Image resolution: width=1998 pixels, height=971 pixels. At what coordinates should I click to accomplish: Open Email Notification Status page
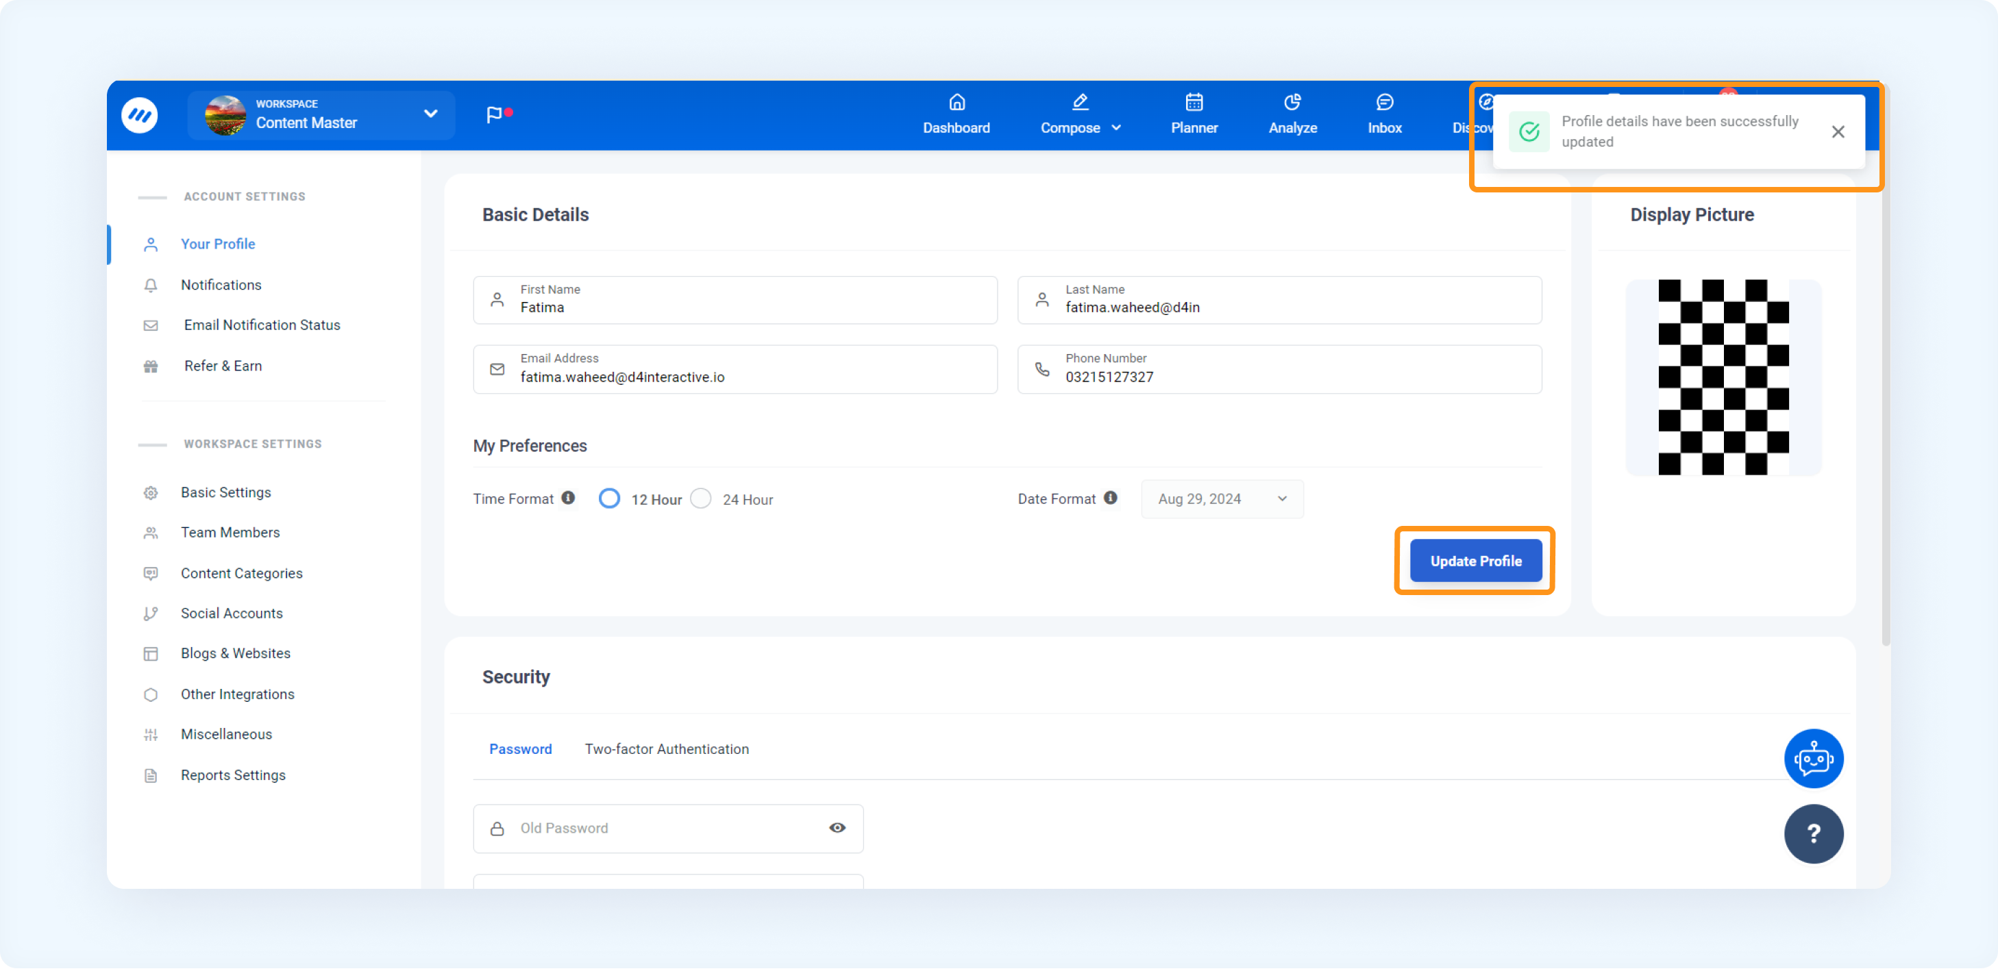tap(262, 326)
